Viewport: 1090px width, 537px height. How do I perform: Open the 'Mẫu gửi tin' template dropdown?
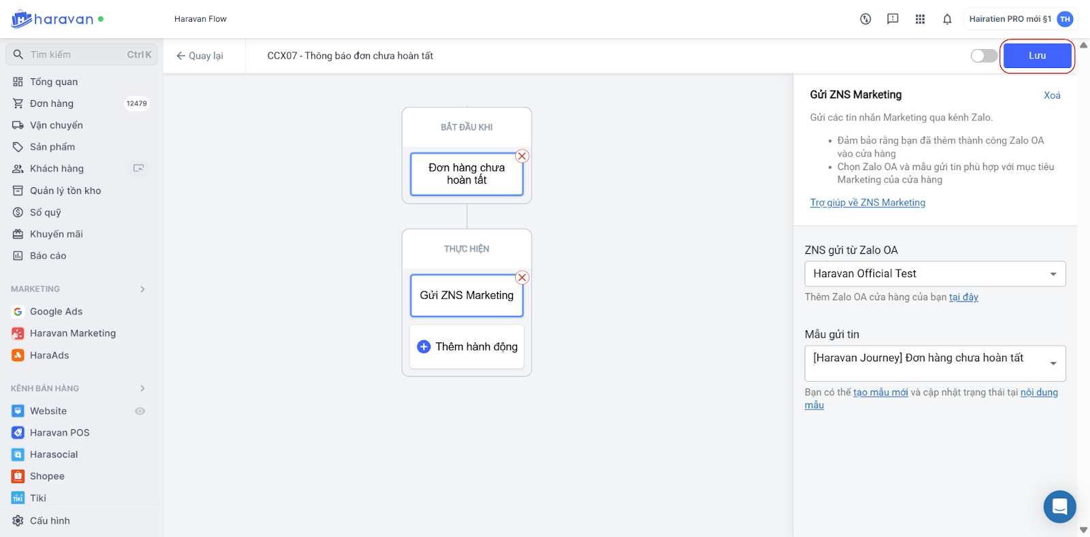pos(935,363)
